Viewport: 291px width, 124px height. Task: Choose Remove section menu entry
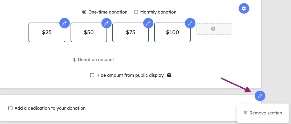263,113
